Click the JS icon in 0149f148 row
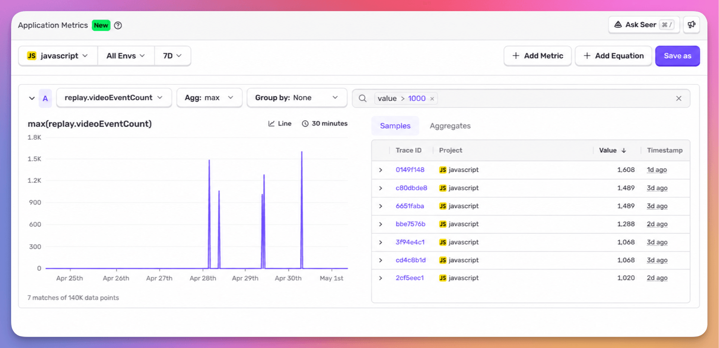This screenshot has width=719, height=348. tap(443, 170)
